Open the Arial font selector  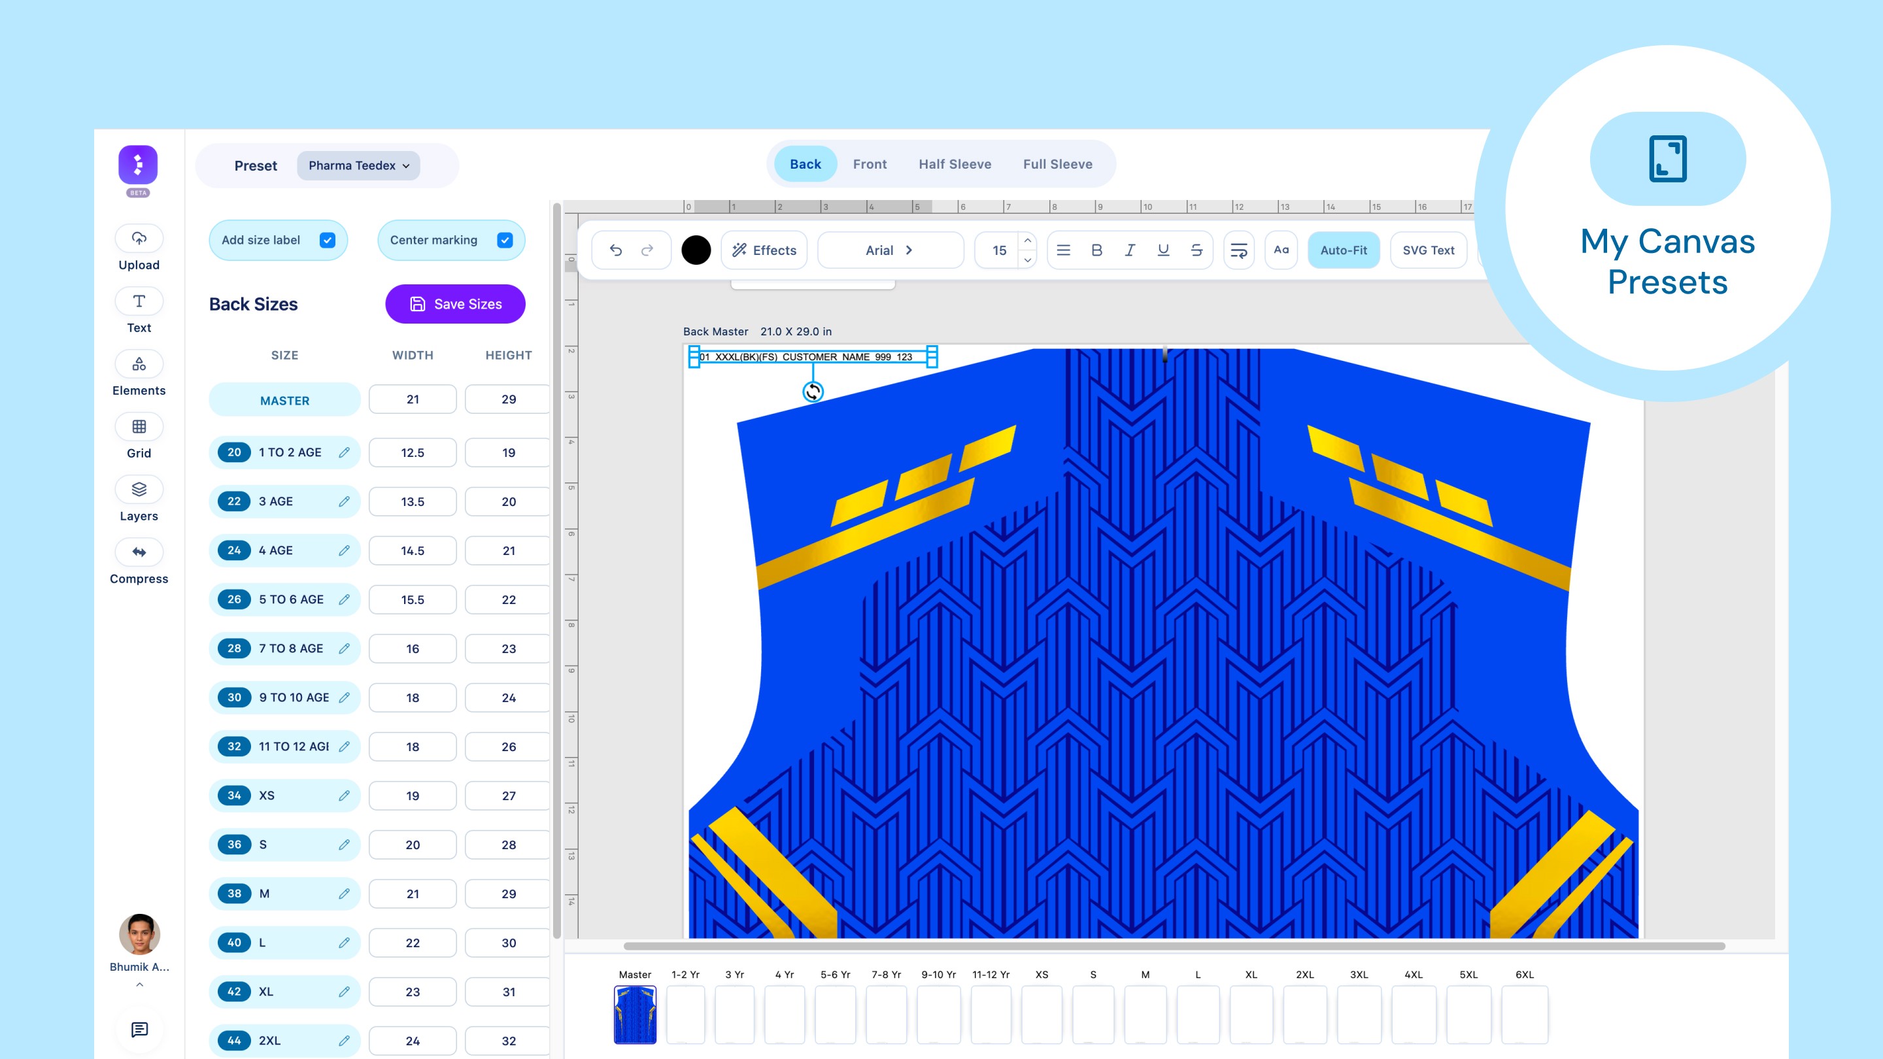(x=891, y=250)
